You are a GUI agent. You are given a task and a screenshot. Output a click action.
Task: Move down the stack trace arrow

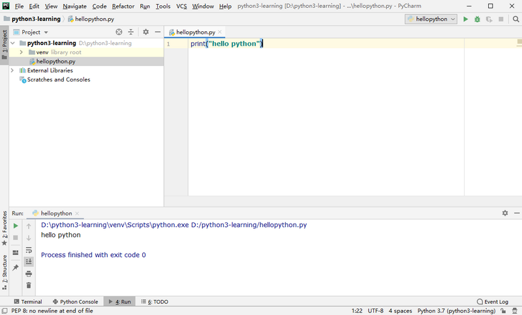[x=29, y=238]
